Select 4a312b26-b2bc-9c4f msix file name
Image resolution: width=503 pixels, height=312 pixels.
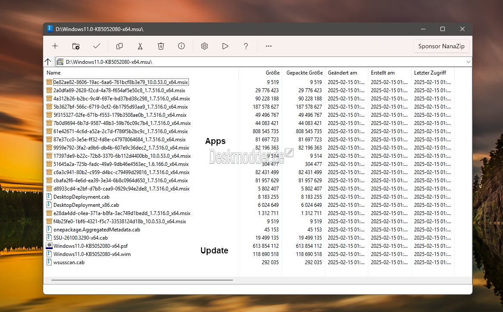[x=122, y=98]
